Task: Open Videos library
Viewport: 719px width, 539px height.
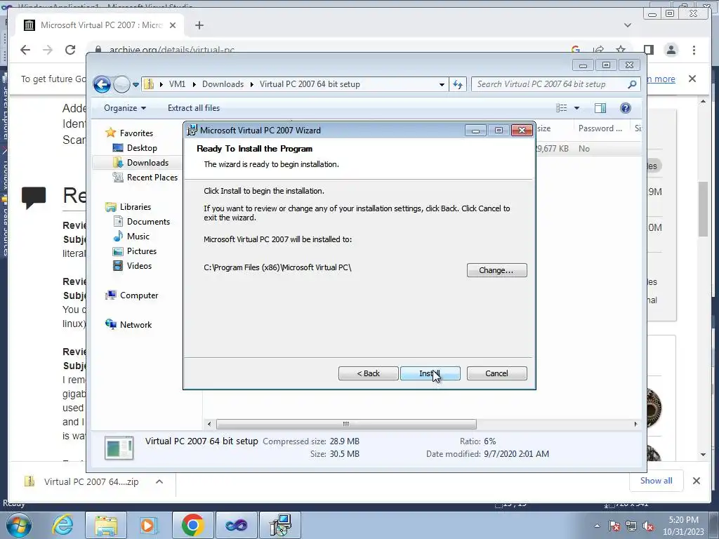Action: (139, 266)
